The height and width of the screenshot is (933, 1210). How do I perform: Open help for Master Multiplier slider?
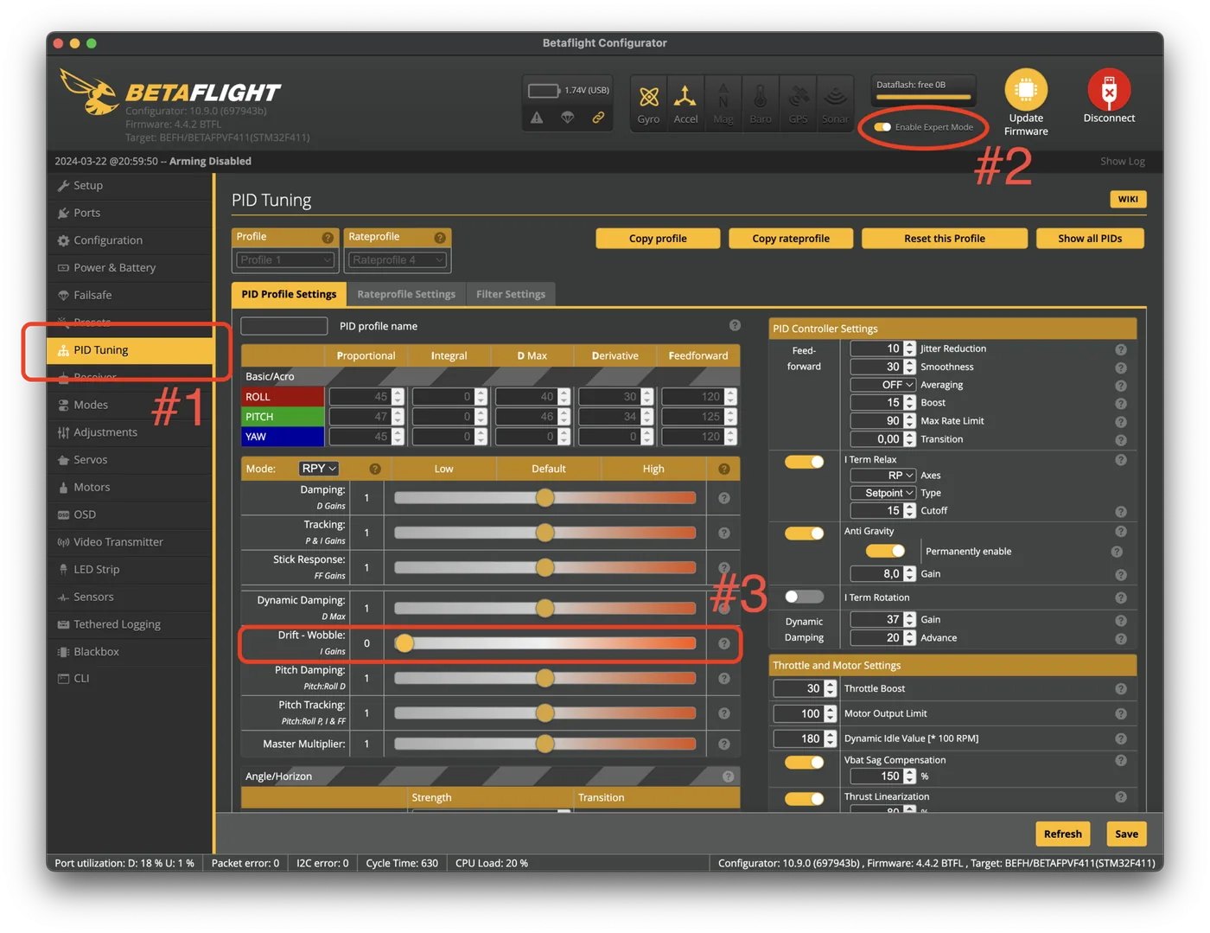tap(724, 744)
